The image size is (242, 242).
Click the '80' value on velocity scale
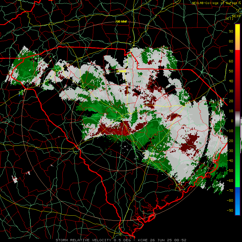tap(231, 41)
